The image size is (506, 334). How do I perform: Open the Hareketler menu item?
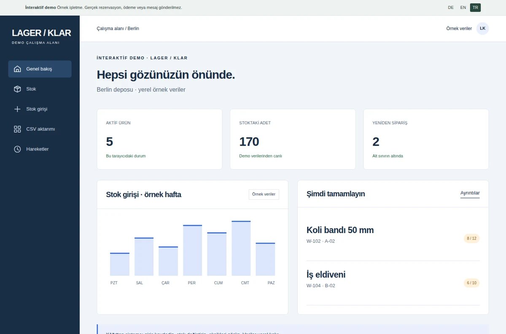(40, 149)
